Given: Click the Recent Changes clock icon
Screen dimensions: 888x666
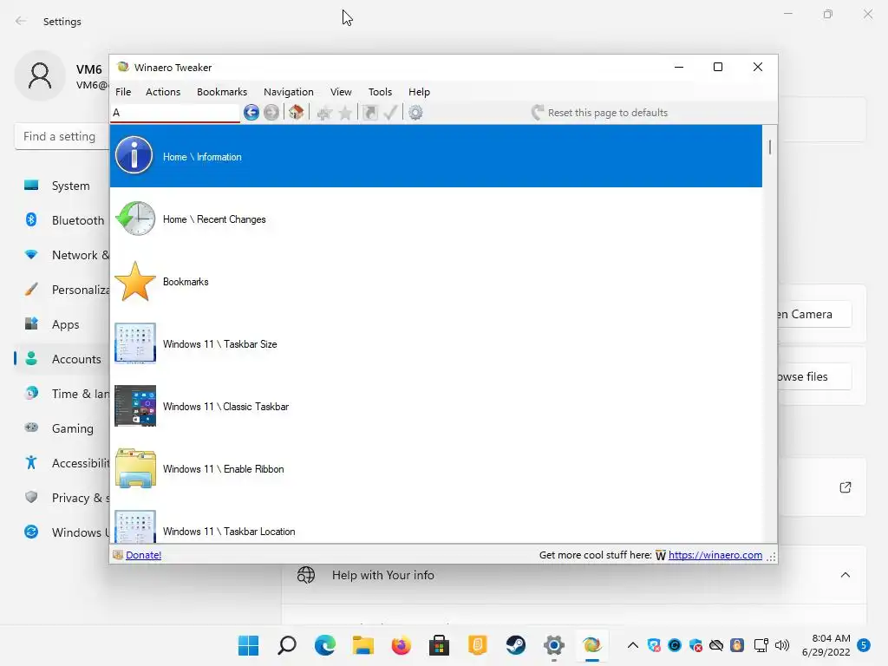Looking at the screenshot, I should [x=135, y=218].
